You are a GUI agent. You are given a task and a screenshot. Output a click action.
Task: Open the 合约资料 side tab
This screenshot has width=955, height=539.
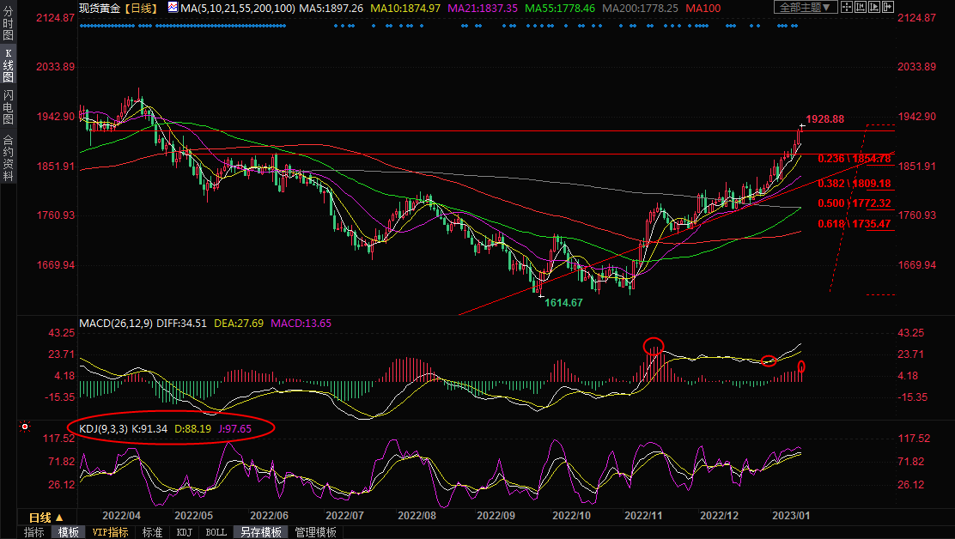8,157
